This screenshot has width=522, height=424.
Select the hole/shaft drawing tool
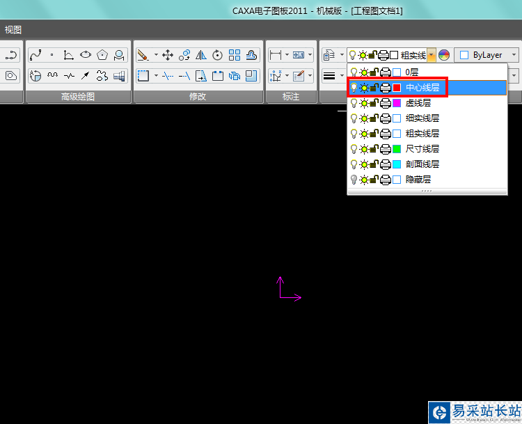pos(119,76)
